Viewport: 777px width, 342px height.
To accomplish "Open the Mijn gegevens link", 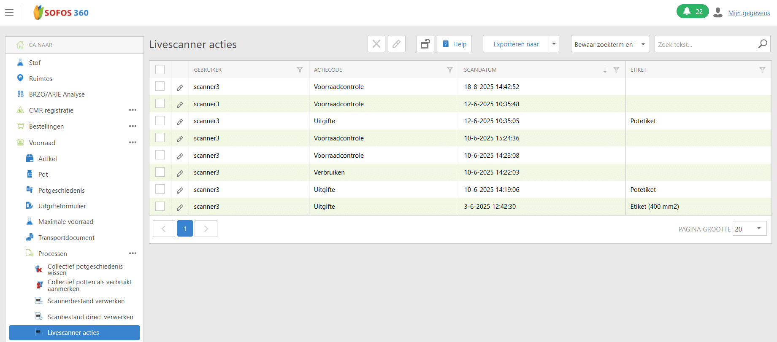I will 749,13.
